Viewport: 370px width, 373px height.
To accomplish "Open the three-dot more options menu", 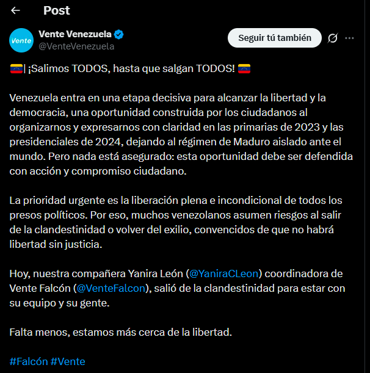I will 350,38.
